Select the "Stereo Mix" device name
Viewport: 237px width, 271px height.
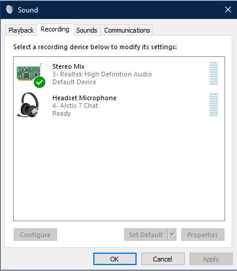tap(68, 66)
